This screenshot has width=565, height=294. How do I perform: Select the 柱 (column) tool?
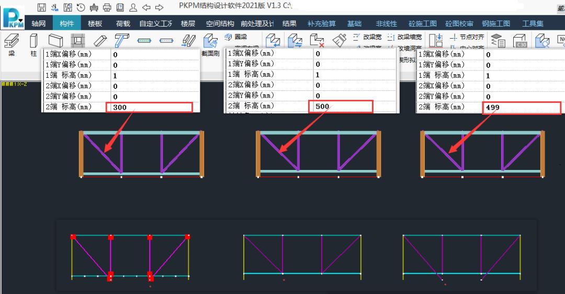(33, 45)
